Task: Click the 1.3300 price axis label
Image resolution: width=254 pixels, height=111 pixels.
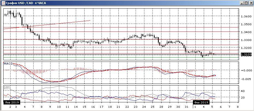Action: click(x=246, y=40)
